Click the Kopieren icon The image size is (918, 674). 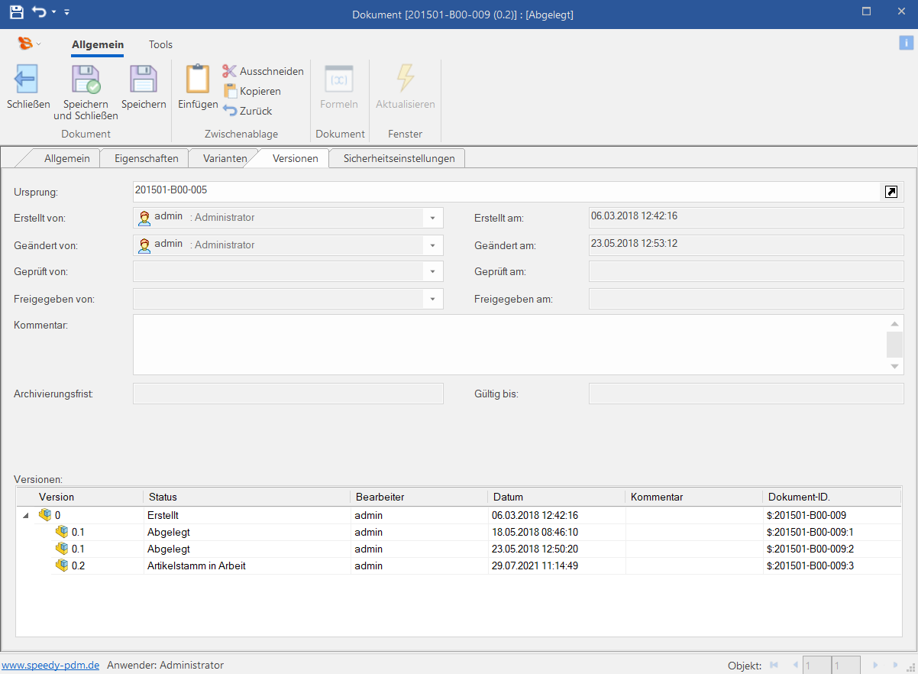(x=230, y=91)
